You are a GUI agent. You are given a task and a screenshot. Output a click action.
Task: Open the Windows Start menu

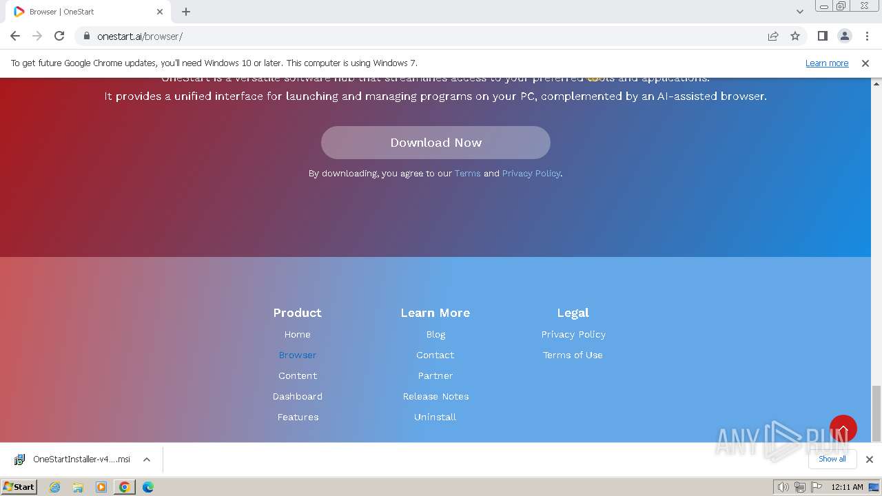click(x=19, y=487)
